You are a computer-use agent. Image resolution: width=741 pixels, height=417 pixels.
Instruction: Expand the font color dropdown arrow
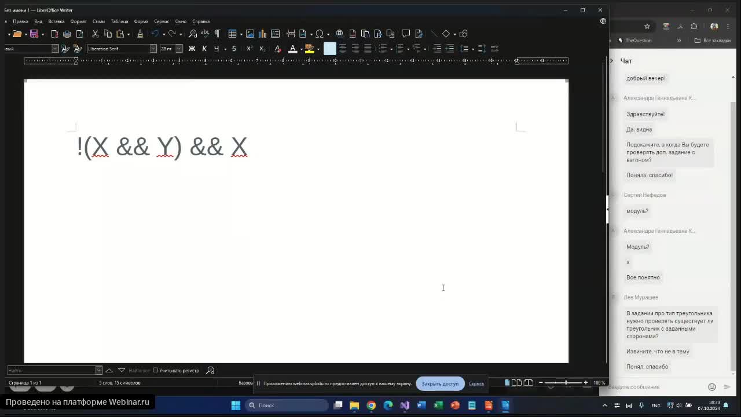click(x=301, y=49)
